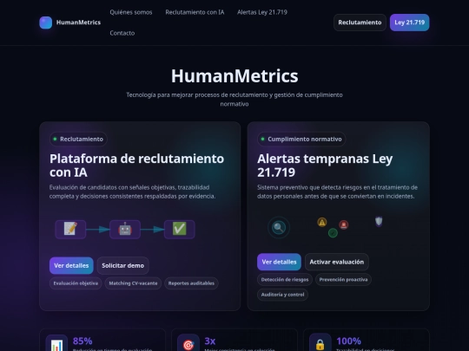The height and width of the screenshot is (351, 469).
Task: Select the Prevención proactiva tag
Action: coord(343,280)
